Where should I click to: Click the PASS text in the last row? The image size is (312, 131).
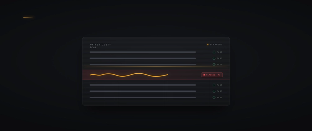[219, 97]
